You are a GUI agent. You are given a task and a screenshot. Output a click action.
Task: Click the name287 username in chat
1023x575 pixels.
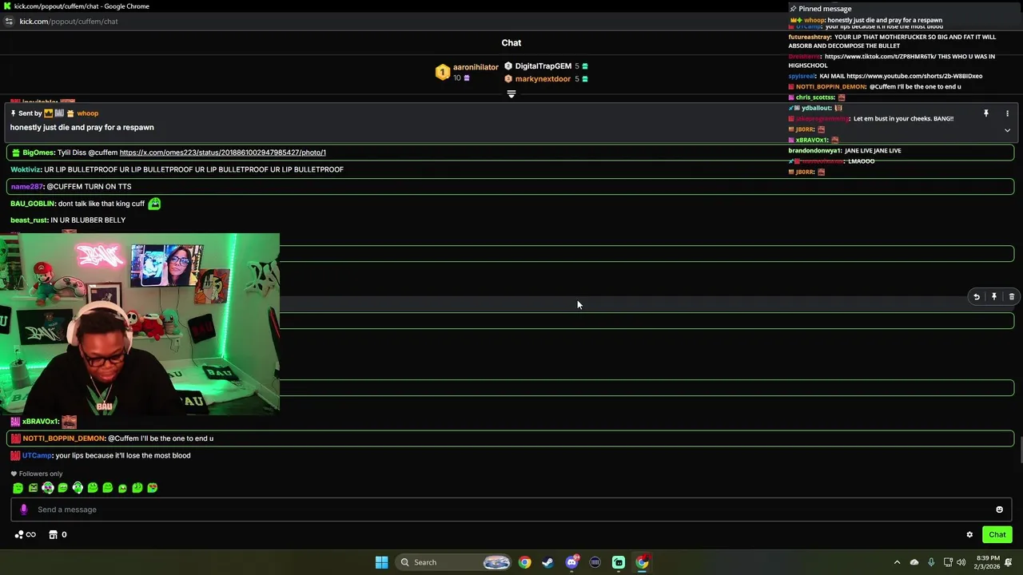(26, 186)
